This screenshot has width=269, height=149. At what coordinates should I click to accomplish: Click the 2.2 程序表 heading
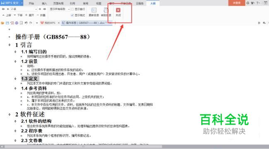(x=31, y=131)
